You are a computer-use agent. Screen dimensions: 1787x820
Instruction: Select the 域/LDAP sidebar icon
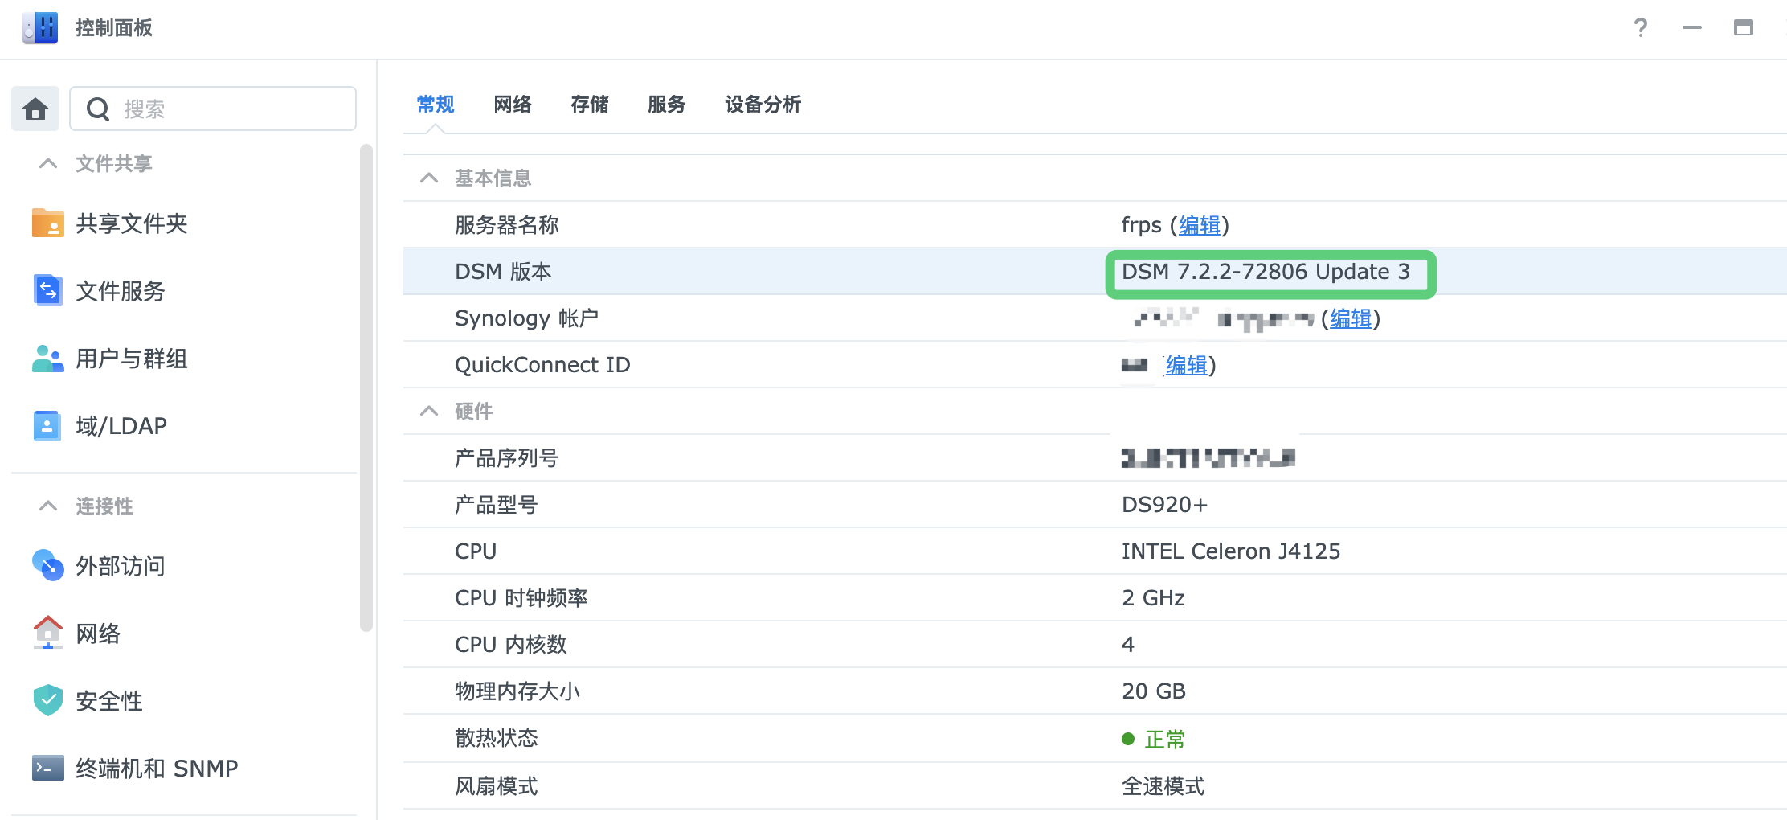click(47, 425)
